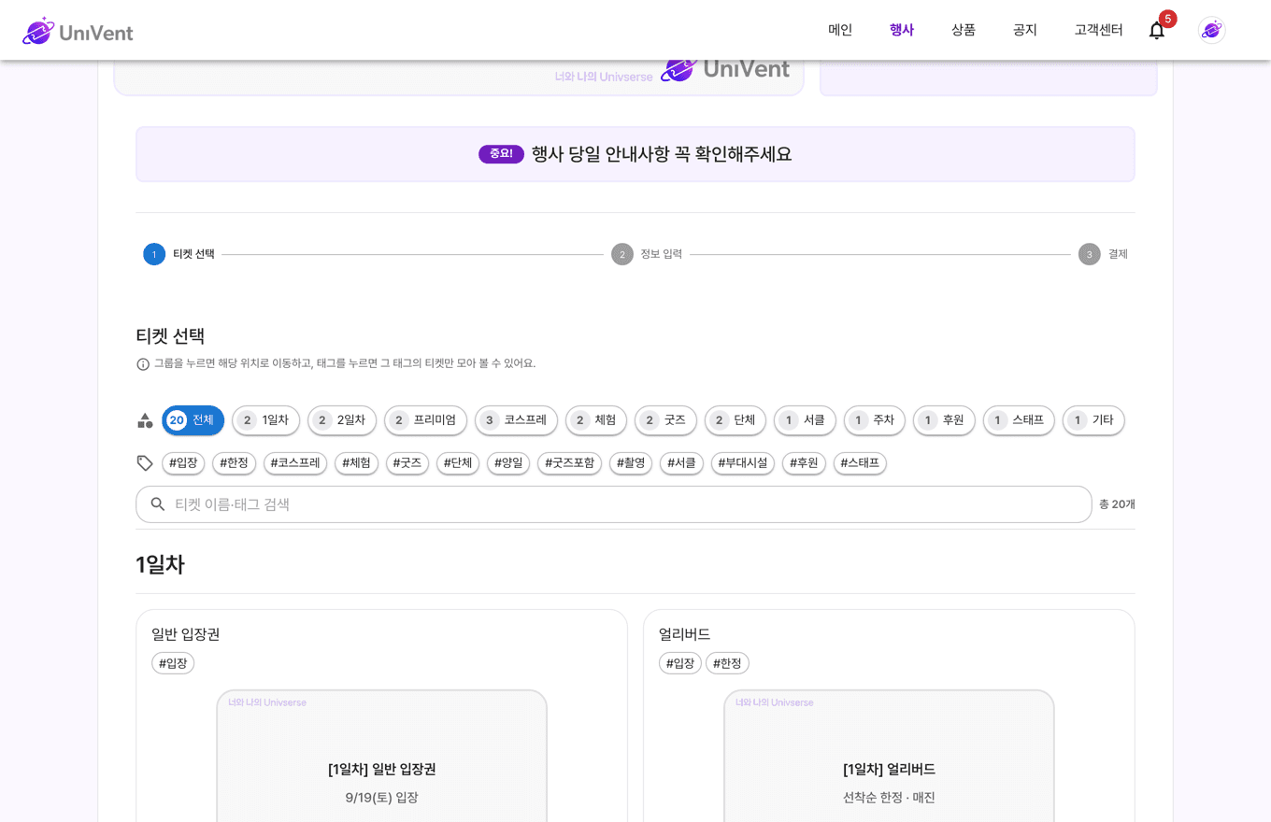This screenshot has width=1271, height=822.
Task: Select the 프리미엄 group chip
Action: [x=425, y=420]
